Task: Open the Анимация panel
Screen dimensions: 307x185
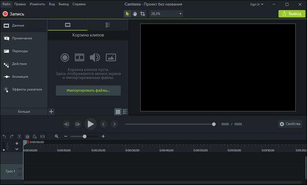Action: [24, 76]
